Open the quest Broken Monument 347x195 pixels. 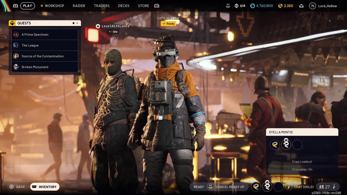[45, 67]
